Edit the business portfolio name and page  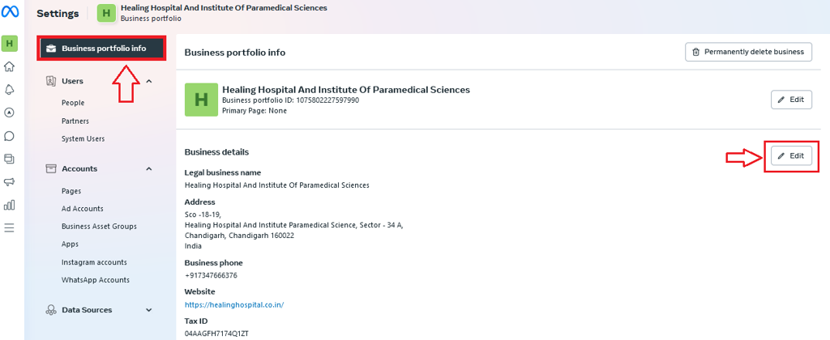coord(791,100)
